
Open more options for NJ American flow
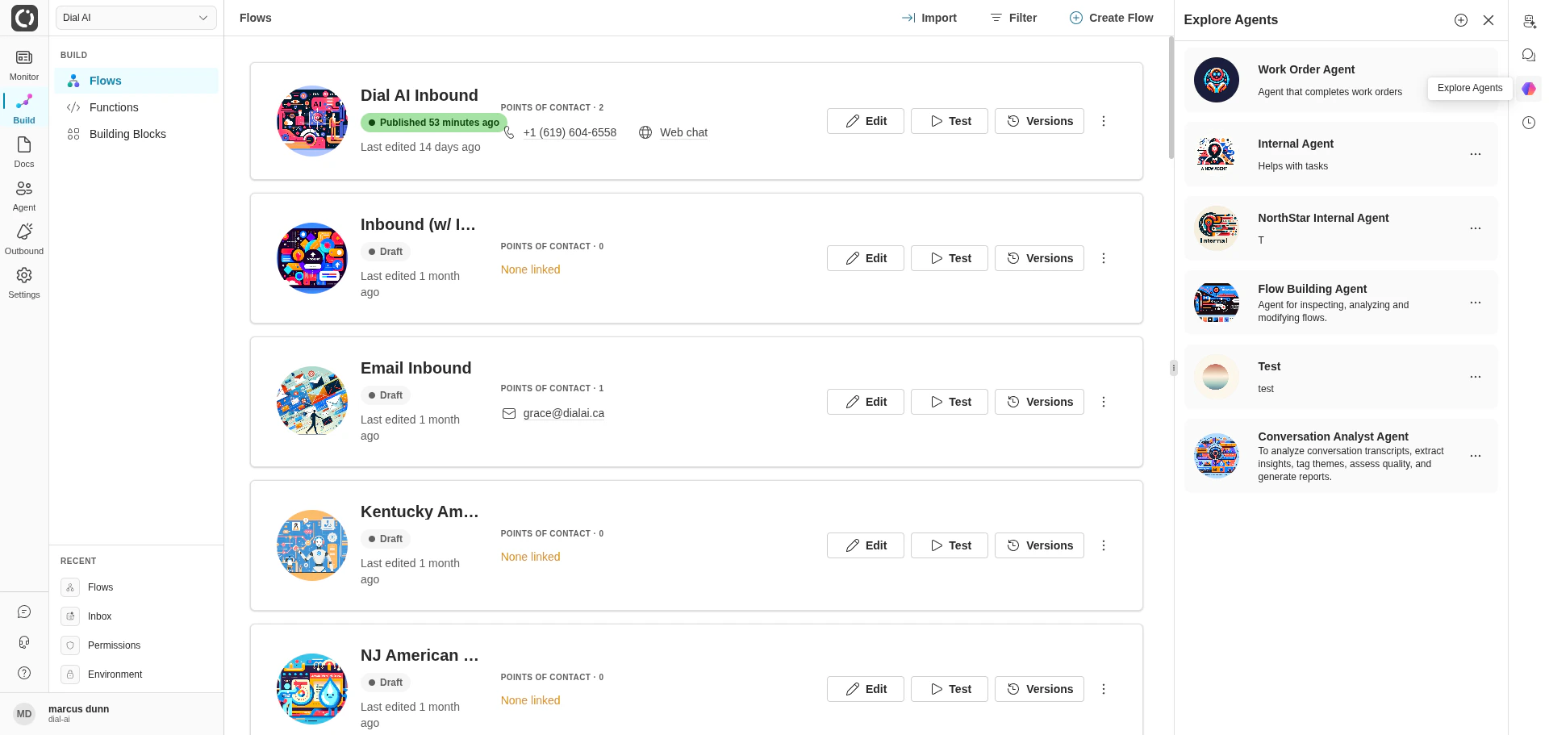[1104, 689]
